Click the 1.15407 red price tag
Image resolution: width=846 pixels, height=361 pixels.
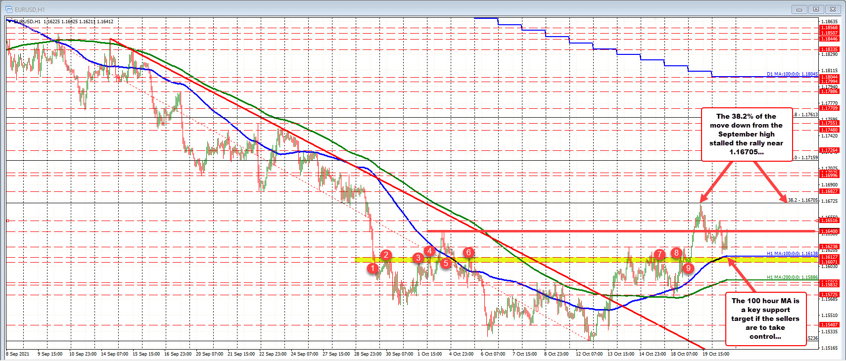point(829,325)
